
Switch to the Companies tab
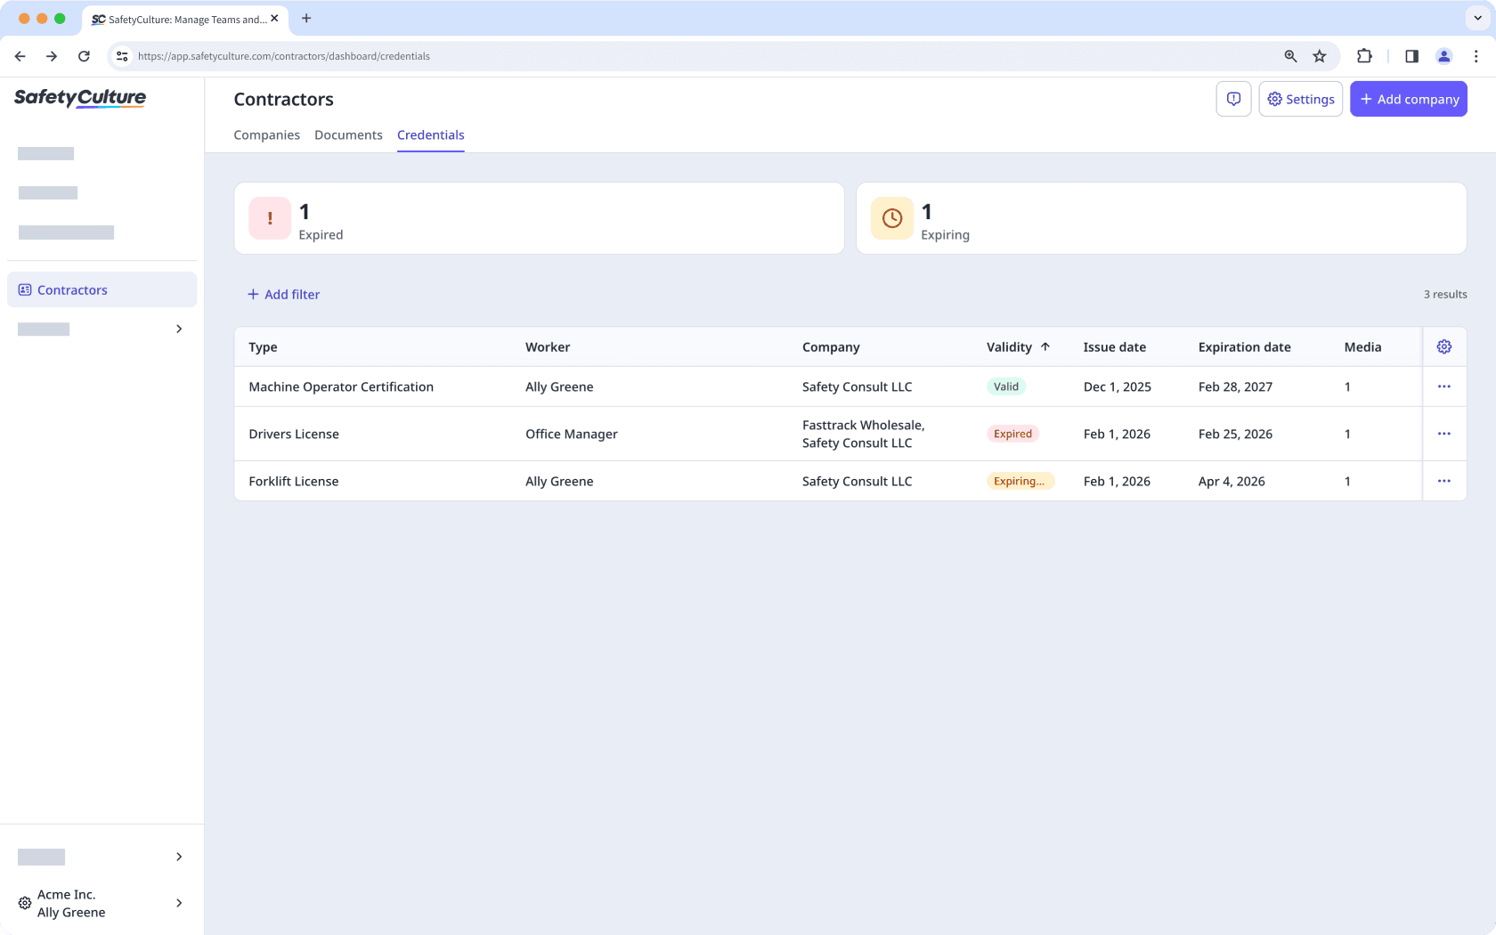(266, 134)
